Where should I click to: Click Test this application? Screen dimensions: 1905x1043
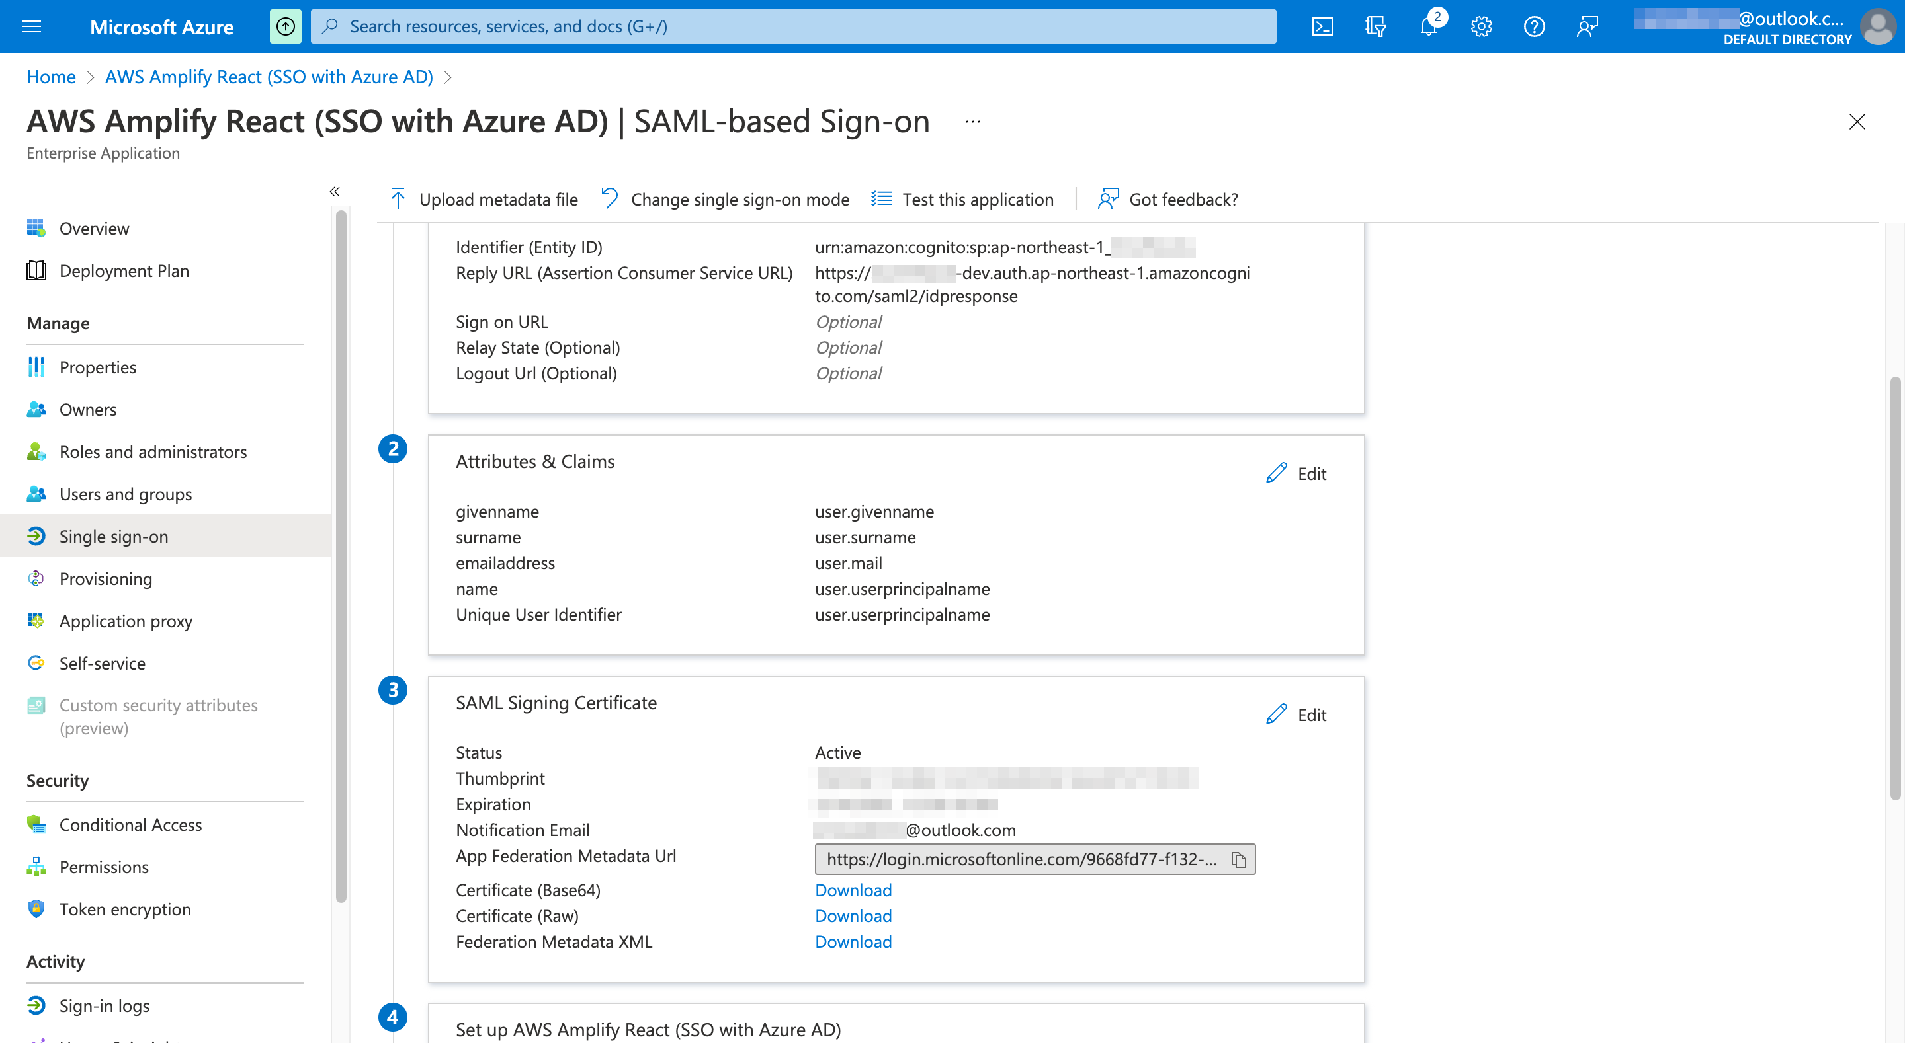(x=978, y=199)
